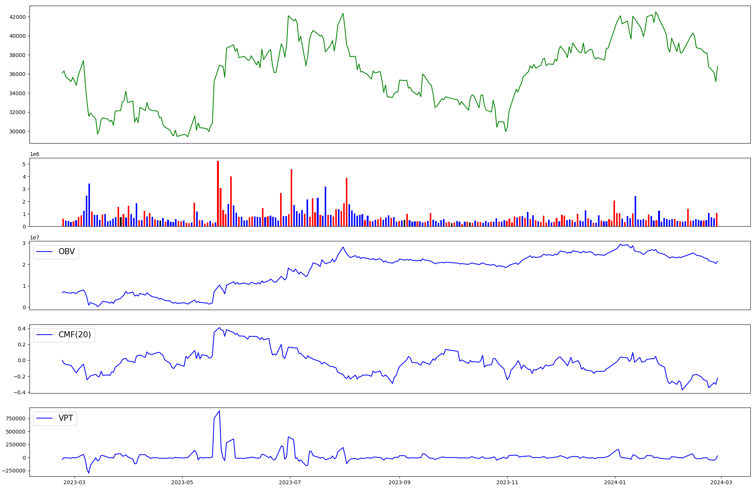Click the VPT legend entry
756x491 pixels.
[x=66, y=418]
